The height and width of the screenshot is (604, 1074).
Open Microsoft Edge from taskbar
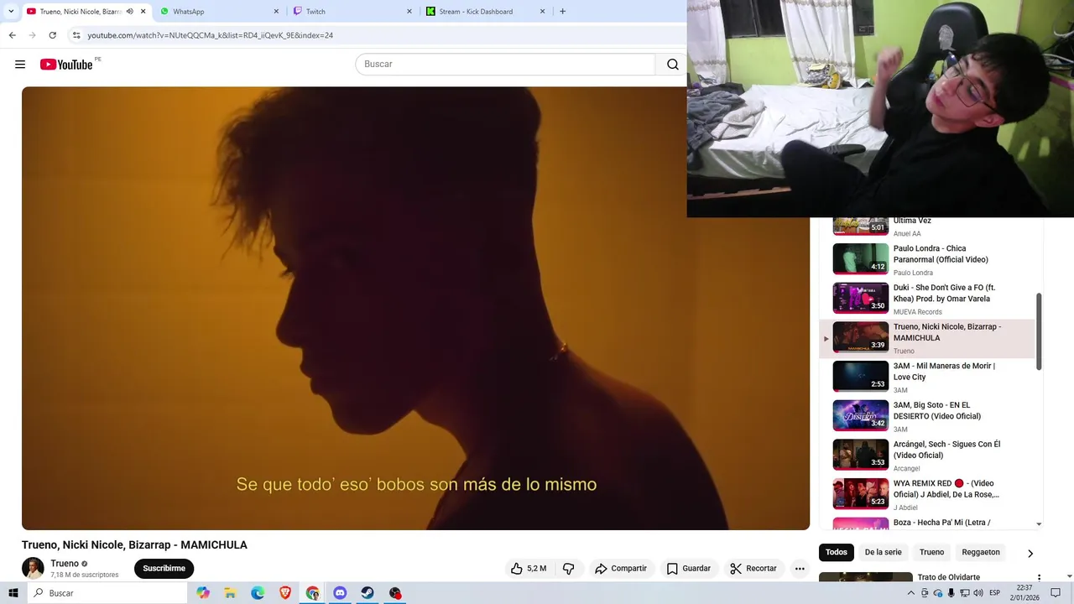point(258,593)
